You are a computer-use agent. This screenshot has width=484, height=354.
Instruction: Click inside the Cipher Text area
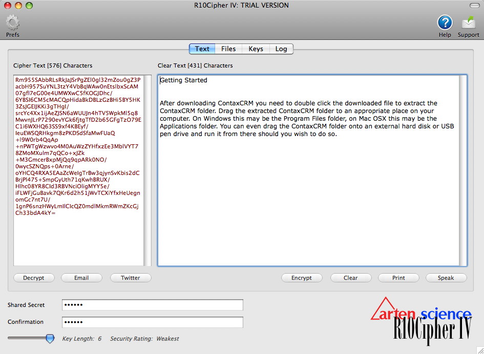pos(79,170)
